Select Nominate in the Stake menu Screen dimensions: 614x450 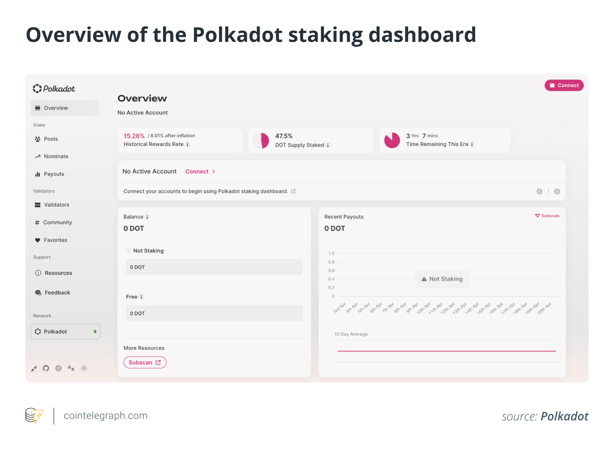click(56, 156)
